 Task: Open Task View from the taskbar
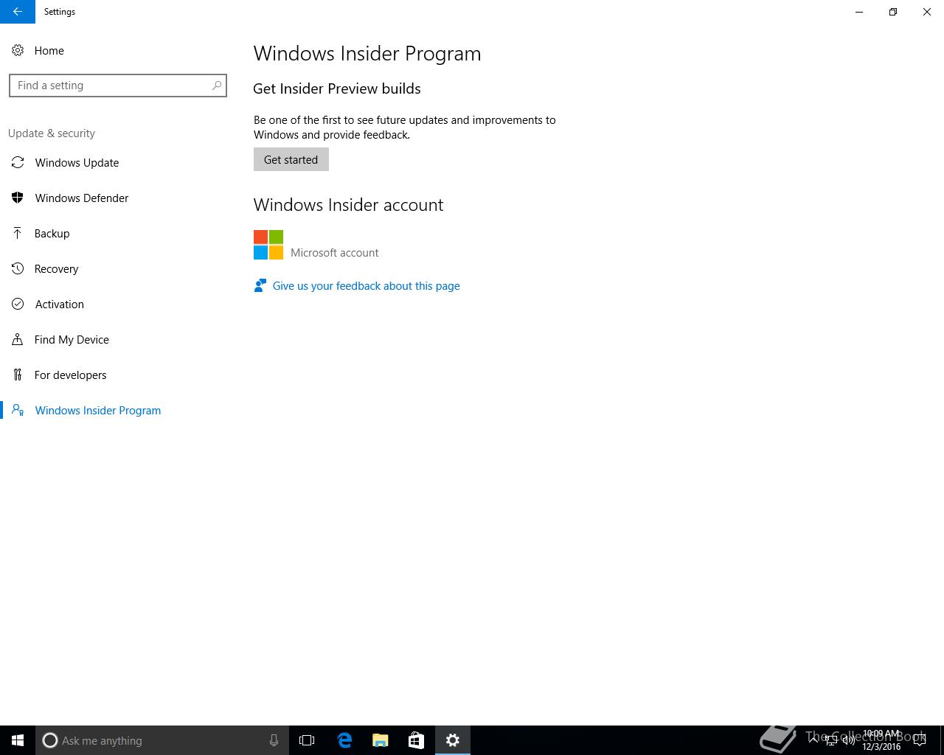click(x=307, y=740)
